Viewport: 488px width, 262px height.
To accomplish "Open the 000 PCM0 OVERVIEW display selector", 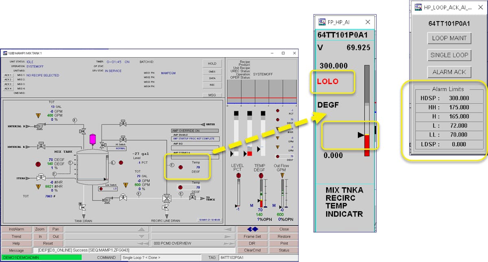I will click(172, 243).
